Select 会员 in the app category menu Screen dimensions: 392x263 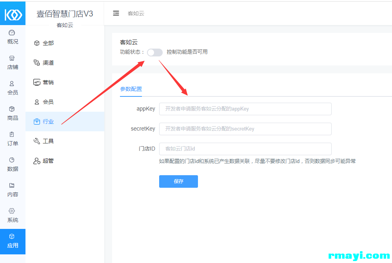(65, 102)
